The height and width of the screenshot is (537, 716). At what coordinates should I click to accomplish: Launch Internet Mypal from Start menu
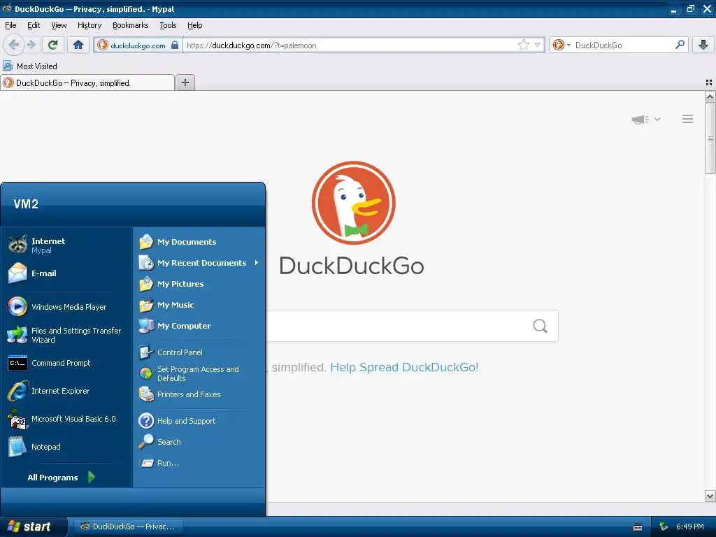[x=66, y=245]
